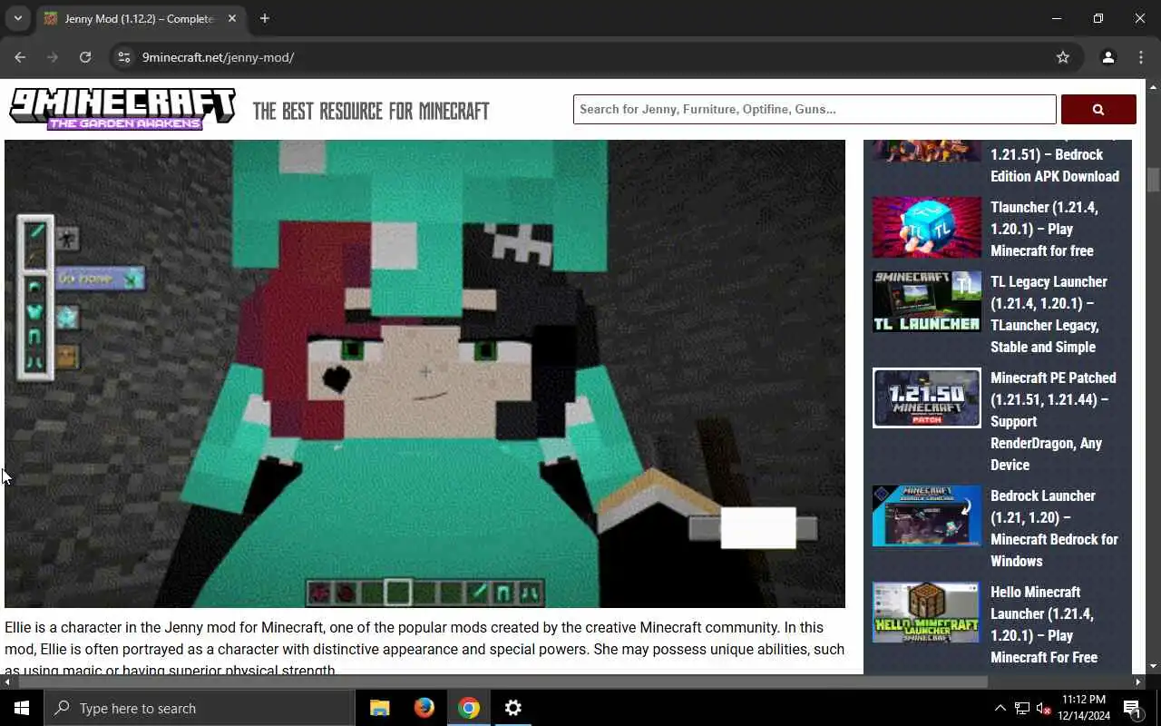Click the Chrome taskbar icon
The height and width of the screenshot is (726, 1161).
468,708
